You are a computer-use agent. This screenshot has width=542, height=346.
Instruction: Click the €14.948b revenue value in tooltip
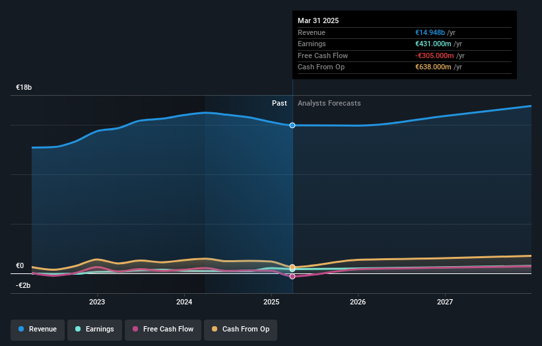430,32
